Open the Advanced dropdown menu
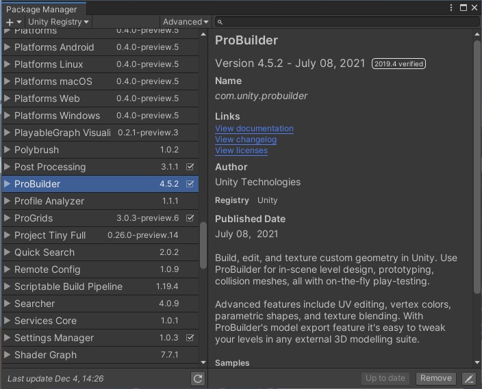Viewport: 482px width, 389px height. click(x=186, y=22)
